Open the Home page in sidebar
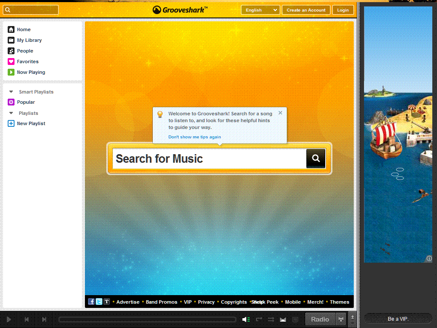This screenshot has height=328, width=437. tap(19, 29)
